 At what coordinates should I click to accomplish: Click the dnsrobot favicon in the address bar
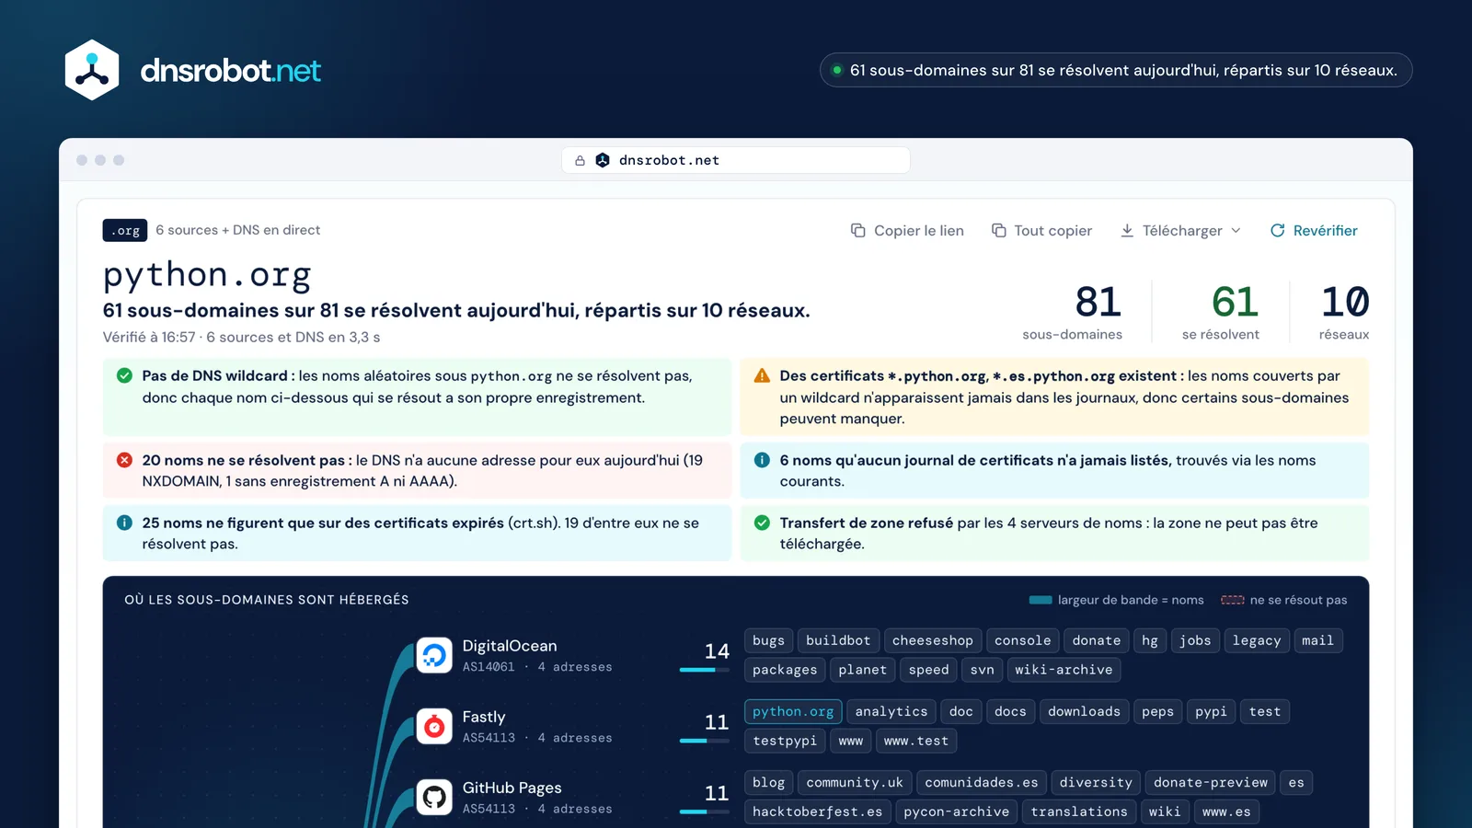(603, 160)
